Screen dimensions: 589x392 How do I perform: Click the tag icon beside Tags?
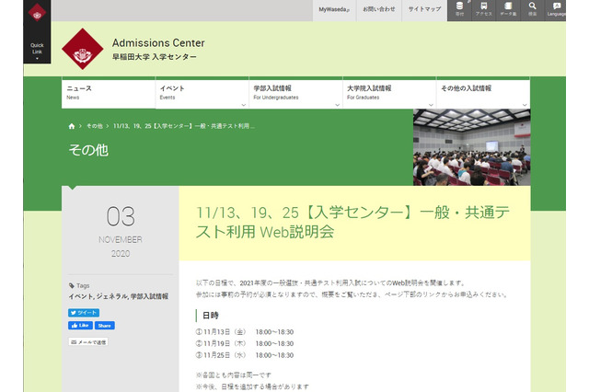pos(72,286)
